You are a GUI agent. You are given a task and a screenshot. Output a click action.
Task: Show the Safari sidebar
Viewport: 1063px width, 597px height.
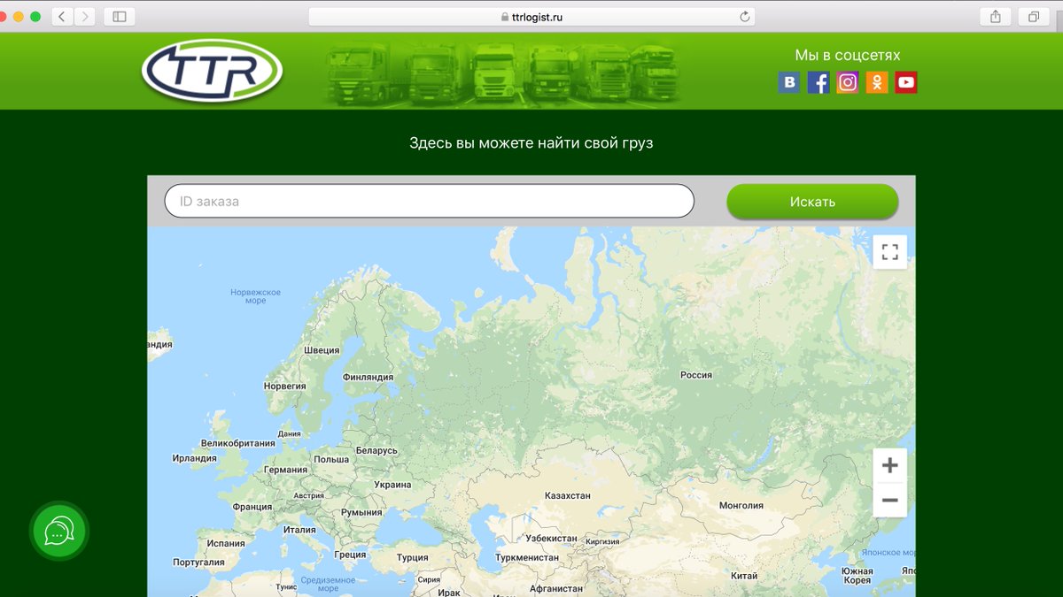(120, 16)
